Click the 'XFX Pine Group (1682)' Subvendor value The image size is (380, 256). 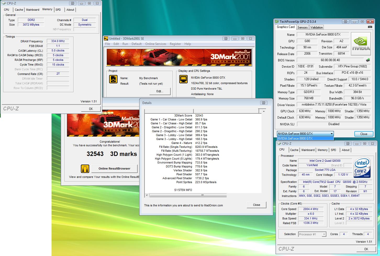(352, 66)
